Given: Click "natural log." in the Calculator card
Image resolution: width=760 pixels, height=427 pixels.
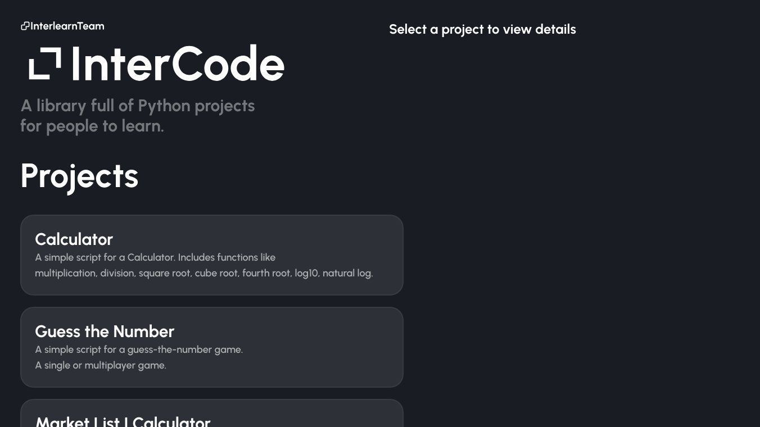Looking at the screenshot, I should [347, 273].
